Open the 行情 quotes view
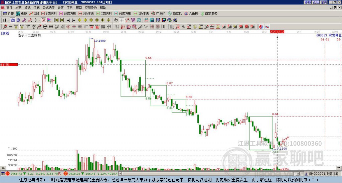 click(x=8, y=13)
